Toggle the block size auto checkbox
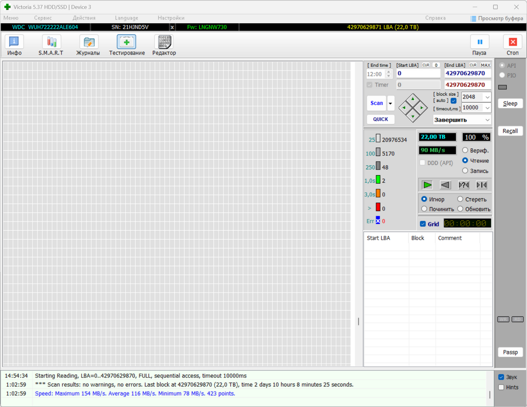This screenshot has width=527, height=407. pos(454,100)
